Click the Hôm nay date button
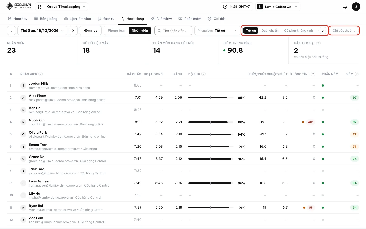Image resolution: width=366 pixels, height=229 pixels. 90,31
